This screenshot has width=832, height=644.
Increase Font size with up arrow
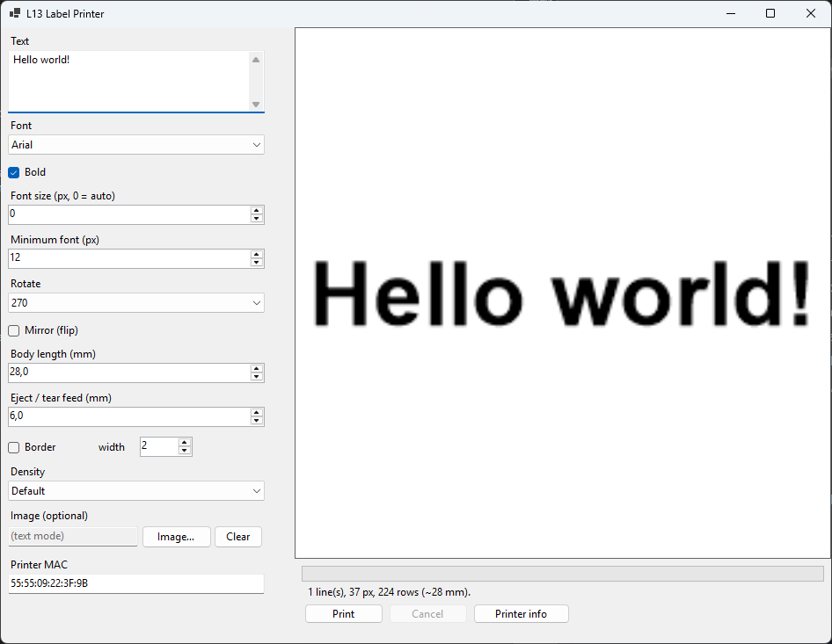[x=257, y=211]
